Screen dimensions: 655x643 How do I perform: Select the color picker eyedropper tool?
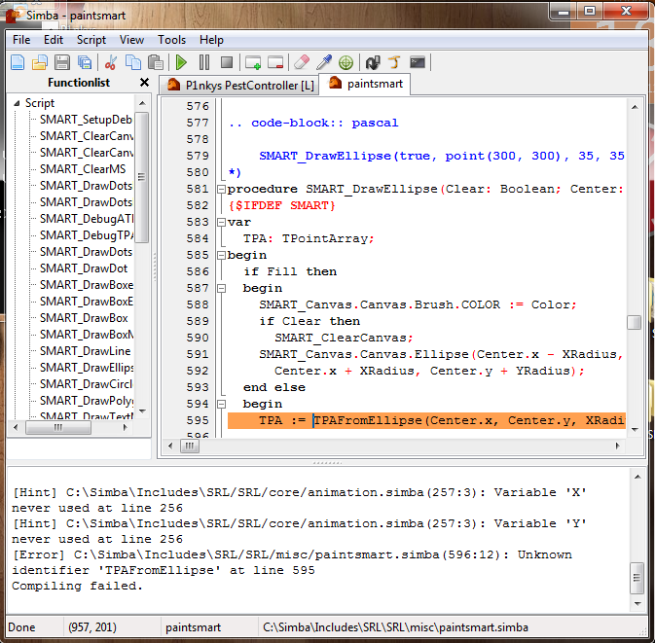pyautogui.click(x=325, y=62)
